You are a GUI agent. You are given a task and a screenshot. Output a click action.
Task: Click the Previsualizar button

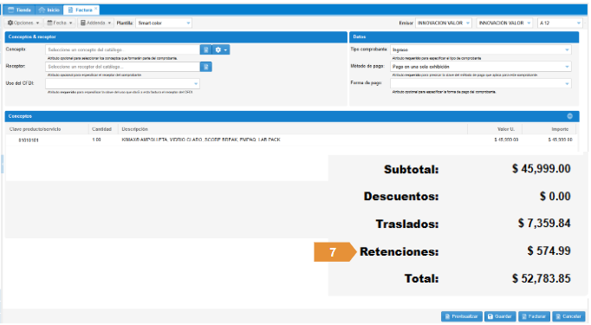(x=462, y=316)
